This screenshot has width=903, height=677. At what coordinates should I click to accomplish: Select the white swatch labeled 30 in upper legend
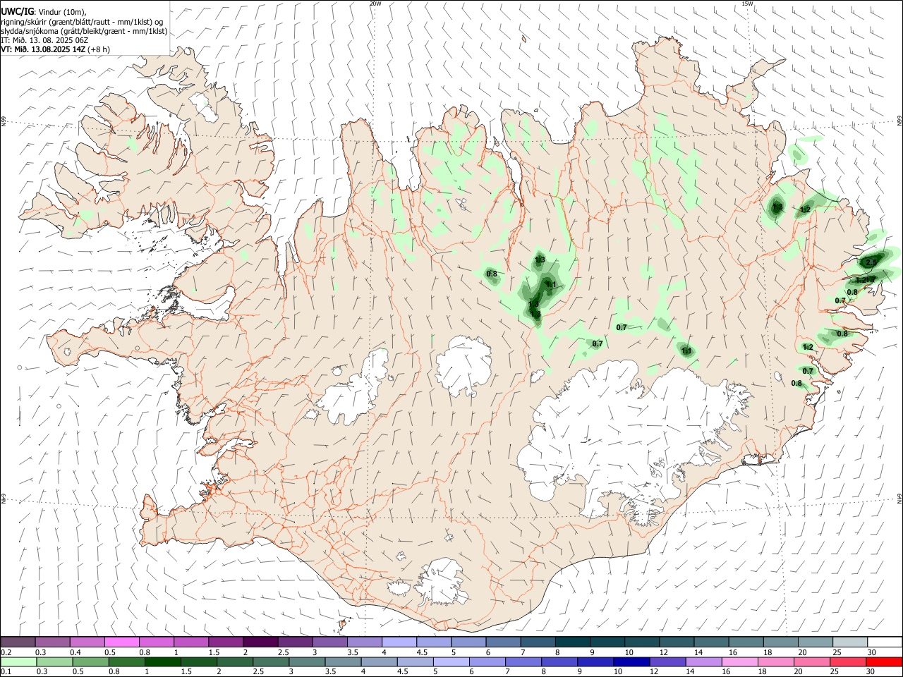pos(885,642)
